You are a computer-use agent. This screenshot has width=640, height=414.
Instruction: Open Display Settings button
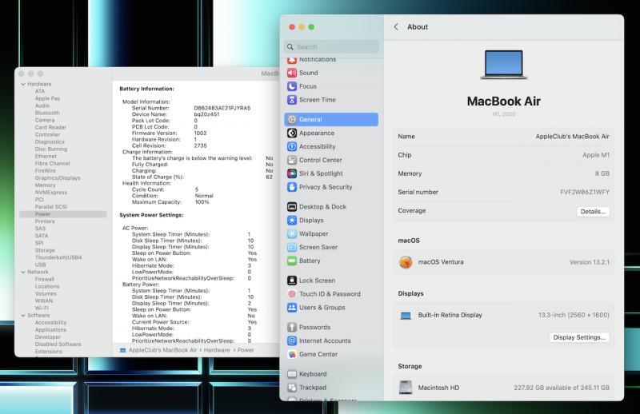click(578, 337)
